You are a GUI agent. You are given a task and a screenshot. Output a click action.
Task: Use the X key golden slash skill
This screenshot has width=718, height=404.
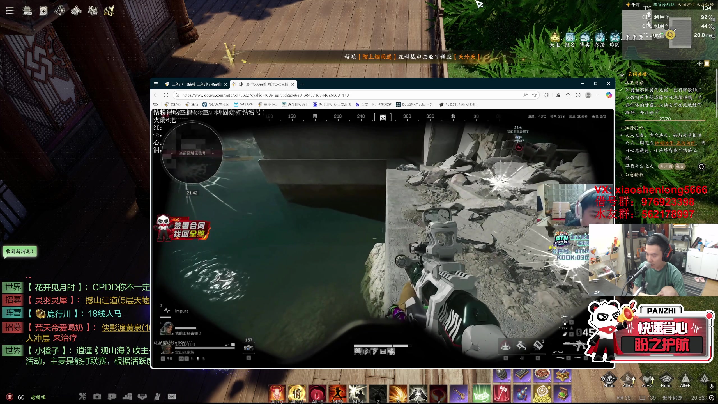(398, 393)
